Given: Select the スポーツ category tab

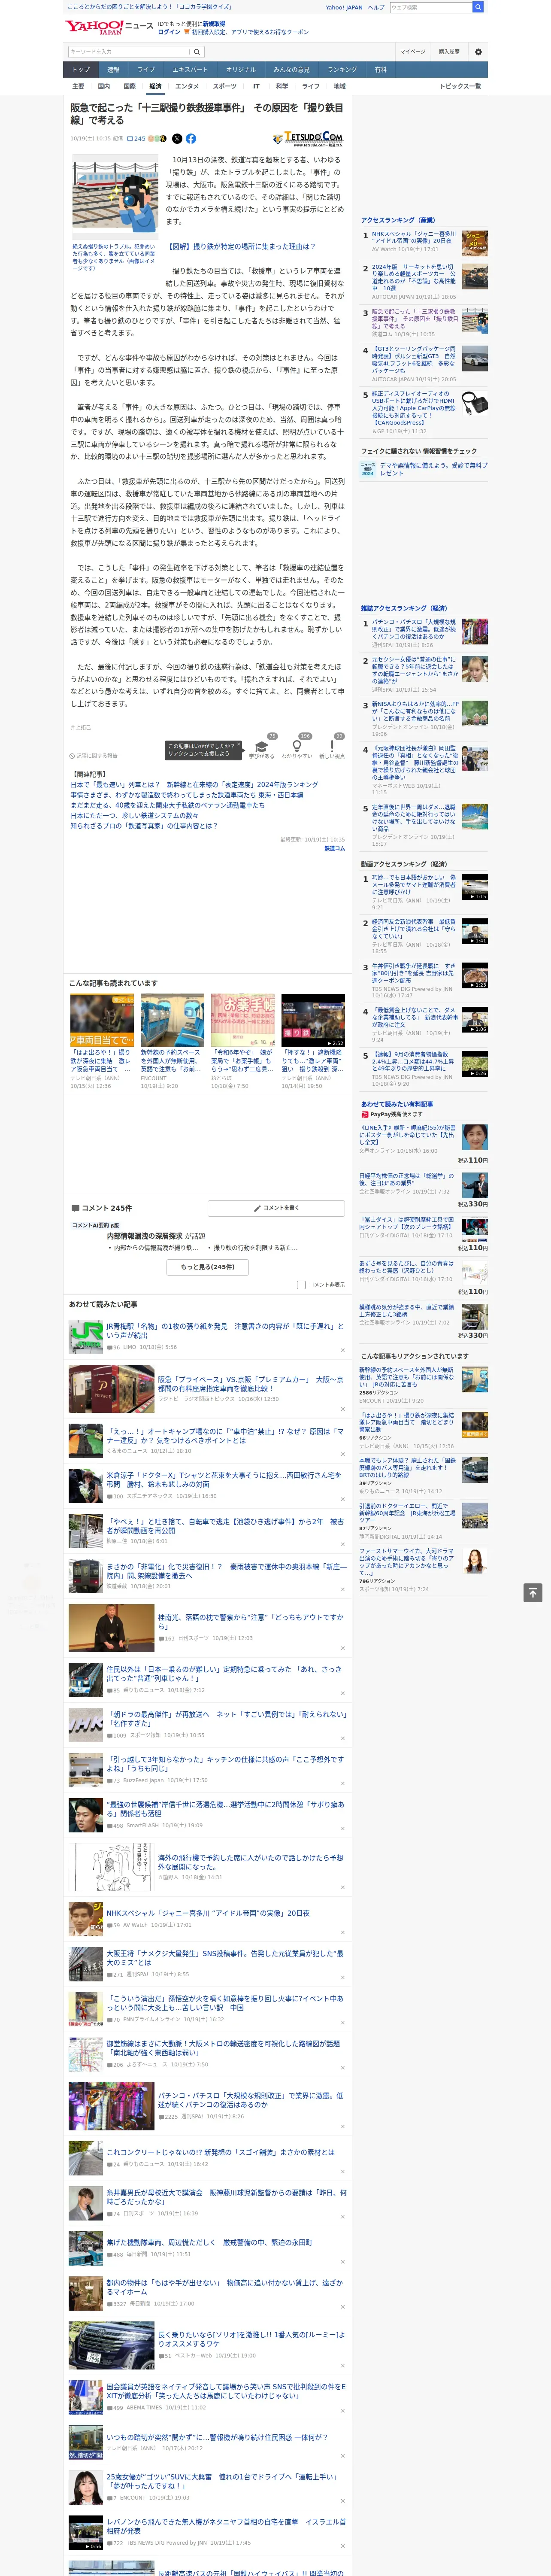Looking at the screenshot, I should tap(225, 86).
